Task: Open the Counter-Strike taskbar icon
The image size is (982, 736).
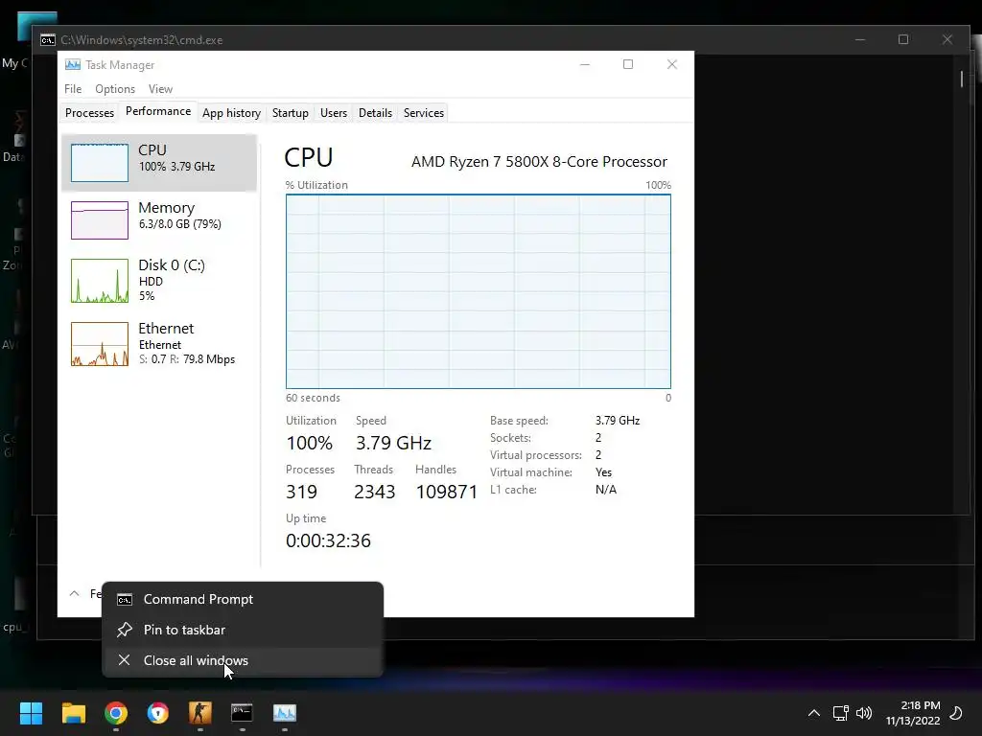Action: (x=200, y=713)
